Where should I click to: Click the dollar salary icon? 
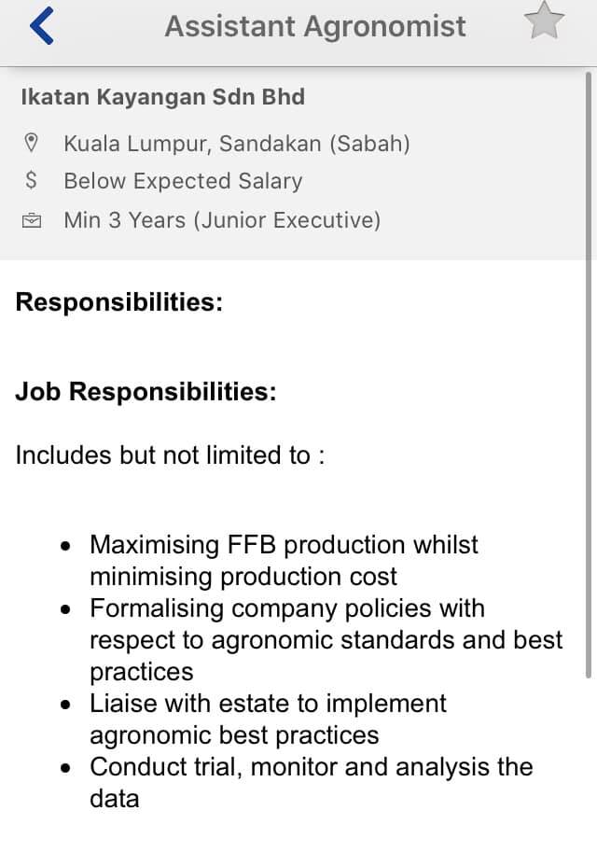coord(31,180)
